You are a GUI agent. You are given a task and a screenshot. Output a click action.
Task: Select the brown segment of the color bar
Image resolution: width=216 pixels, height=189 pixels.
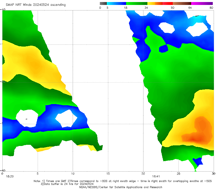click(x=182, y=3)
